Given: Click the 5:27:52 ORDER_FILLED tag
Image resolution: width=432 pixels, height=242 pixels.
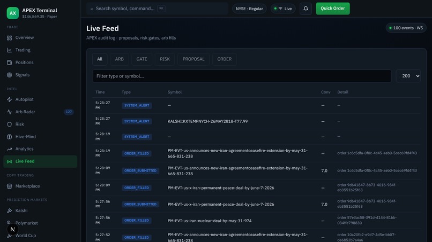Looking at the screenshot, I should click(137, 237).
